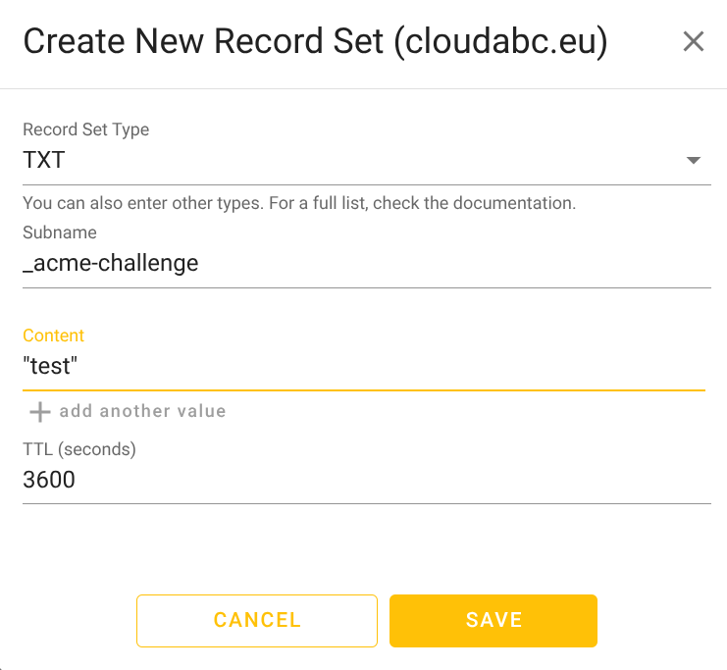Click the "test" content value
This screenshot has width=727, height=670.
click(50, 367)
